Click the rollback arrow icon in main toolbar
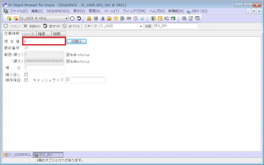This screenshot has width=264, height=165. [79, 18]
